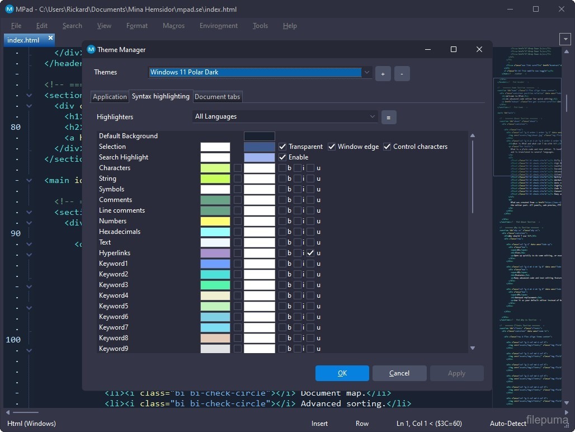Disable Search Highlight Enable checkbox
Viewport: 575px width, 432px height.
[x=282, y=157]
